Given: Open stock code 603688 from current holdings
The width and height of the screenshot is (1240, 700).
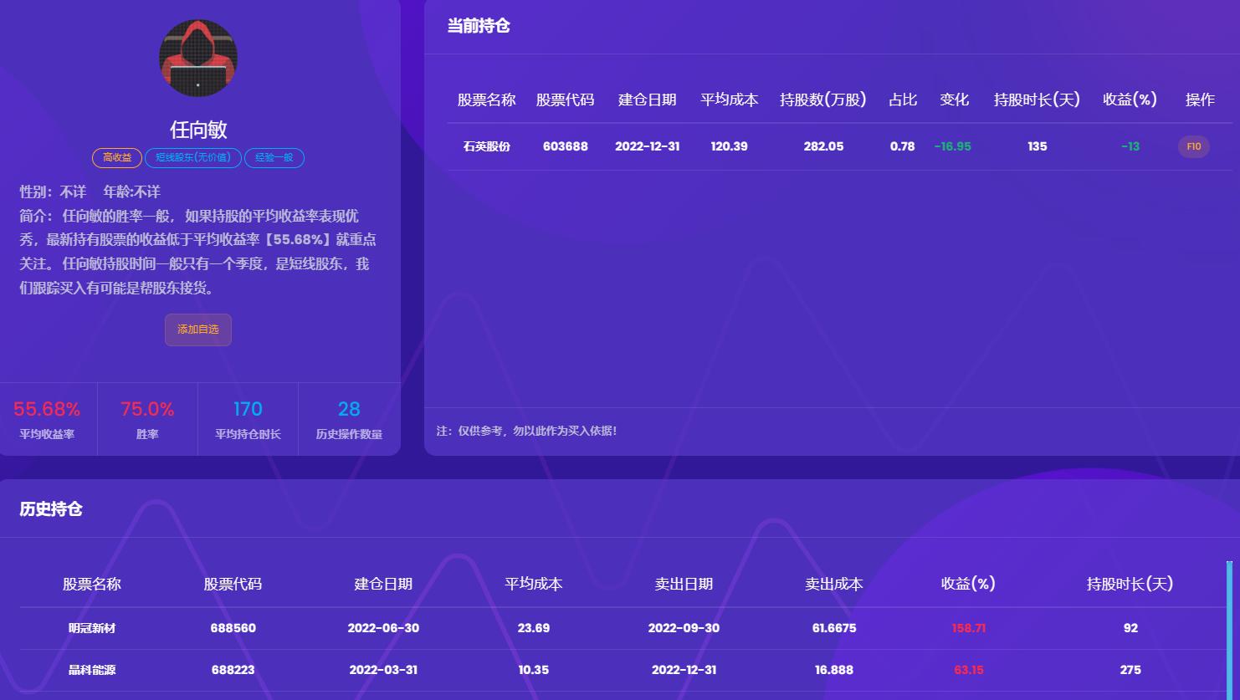Looking at the screenshot, I should (x=566, y=146).
